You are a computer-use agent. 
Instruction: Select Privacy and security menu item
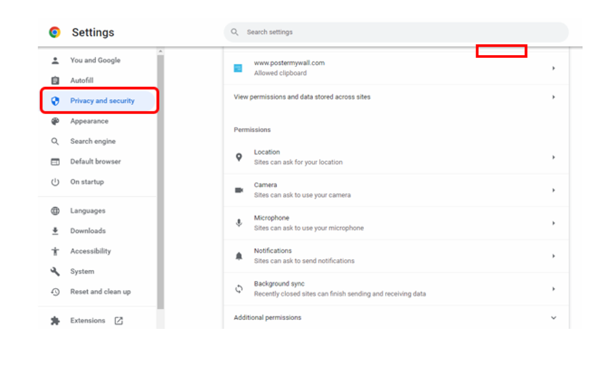[99, 101]
